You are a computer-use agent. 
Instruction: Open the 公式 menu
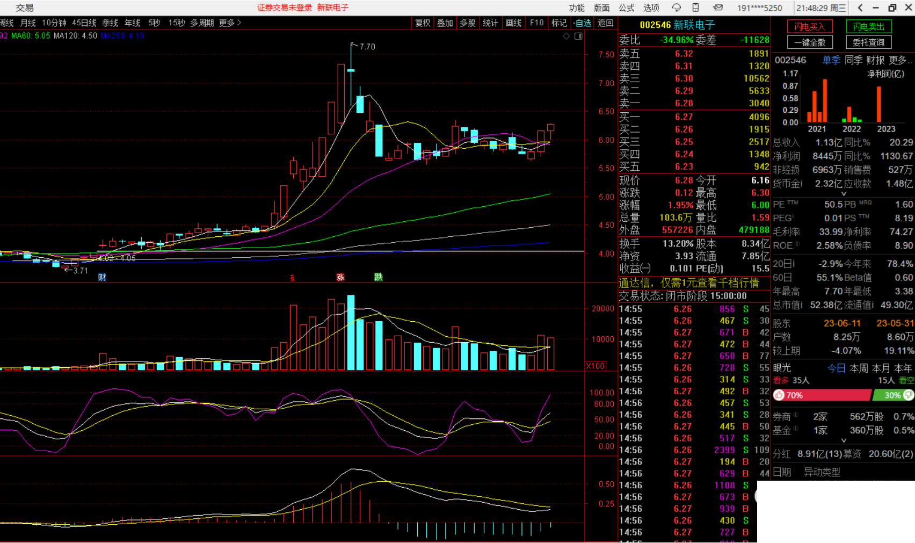626,8
